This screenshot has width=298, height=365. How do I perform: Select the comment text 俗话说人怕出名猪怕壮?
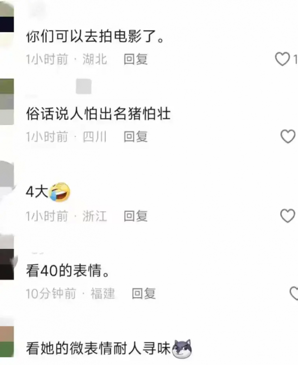click(x=98, y=114)
